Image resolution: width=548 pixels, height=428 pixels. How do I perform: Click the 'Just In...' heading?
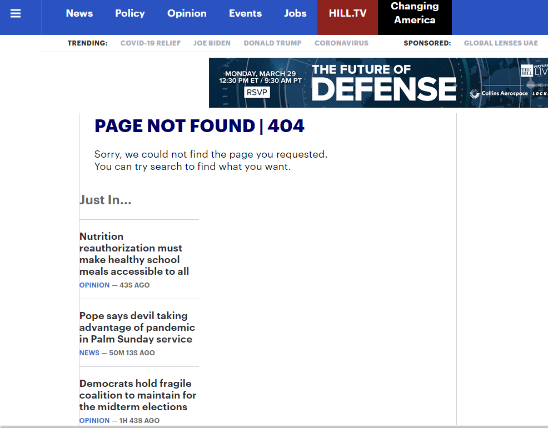tap(106, 200)
